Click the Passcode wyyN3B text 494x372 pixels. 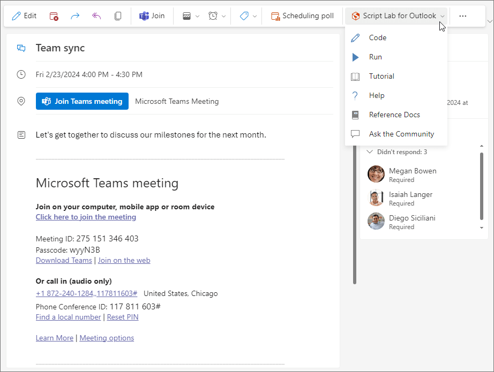click(68, 250)
